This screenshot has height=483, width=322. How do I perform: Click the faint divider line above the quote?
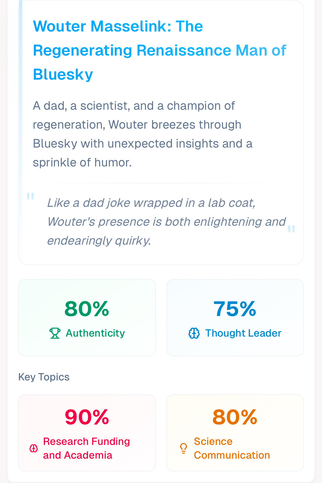click(x=161, y=183)
